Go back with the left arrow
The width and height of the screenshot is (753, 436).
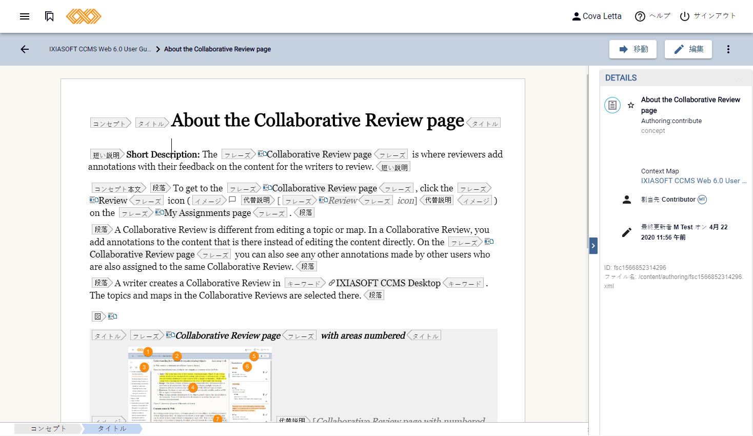click(25, 49)
